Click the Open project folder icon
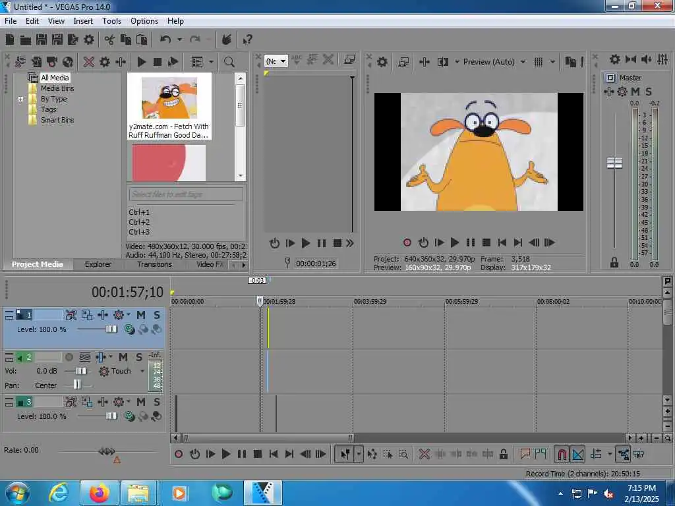 click(26, 40)
